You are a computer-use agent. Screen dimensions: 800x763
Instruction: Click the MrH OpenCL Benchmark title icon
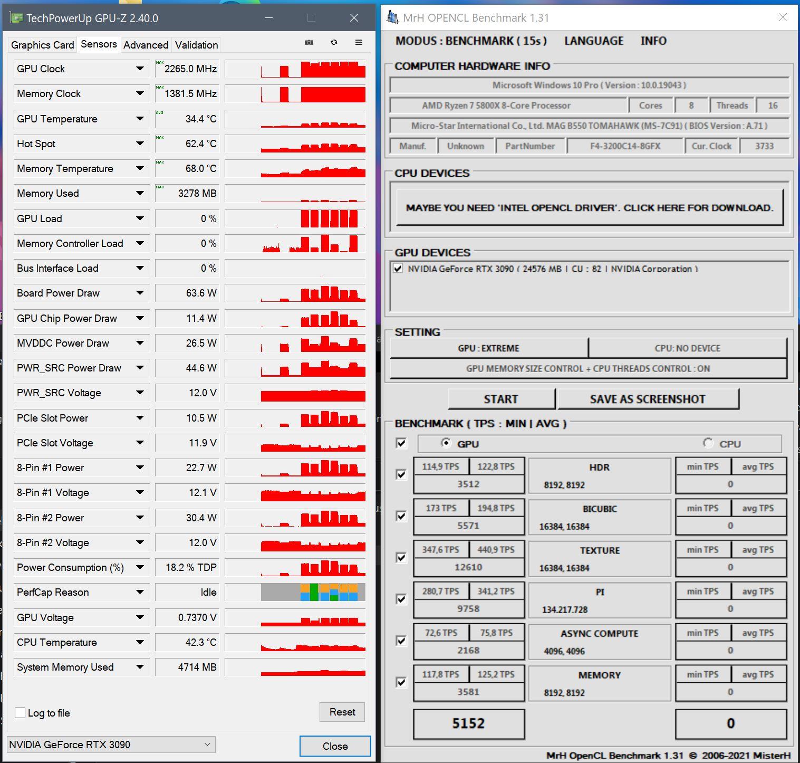coord(392,17)
